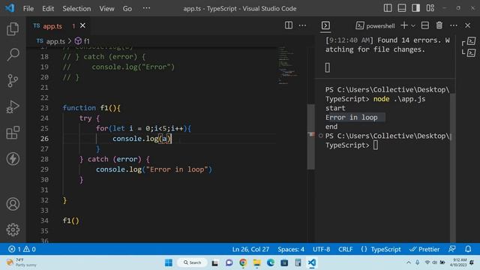Open Manage gear in activity bar
Viewport: 480px width, 270px height.
coord(13,229)
